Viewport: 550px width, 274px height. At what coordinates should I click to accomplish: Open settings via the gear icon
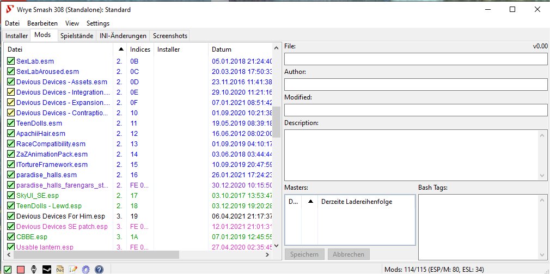coord(86,270)
